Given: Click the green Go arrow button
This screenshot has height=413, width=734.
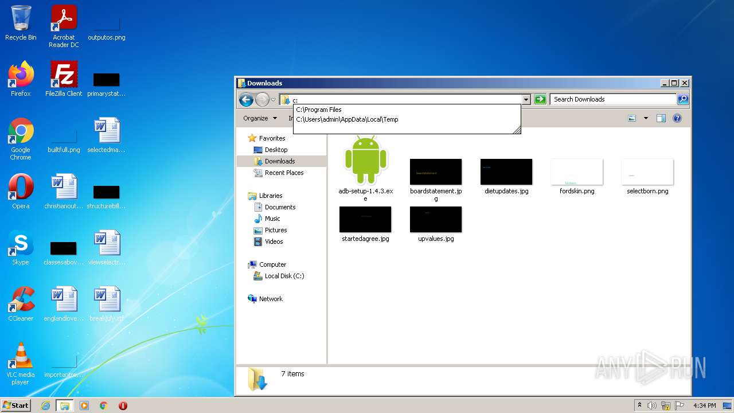Looking at the screenshot, I should [540, 100].
